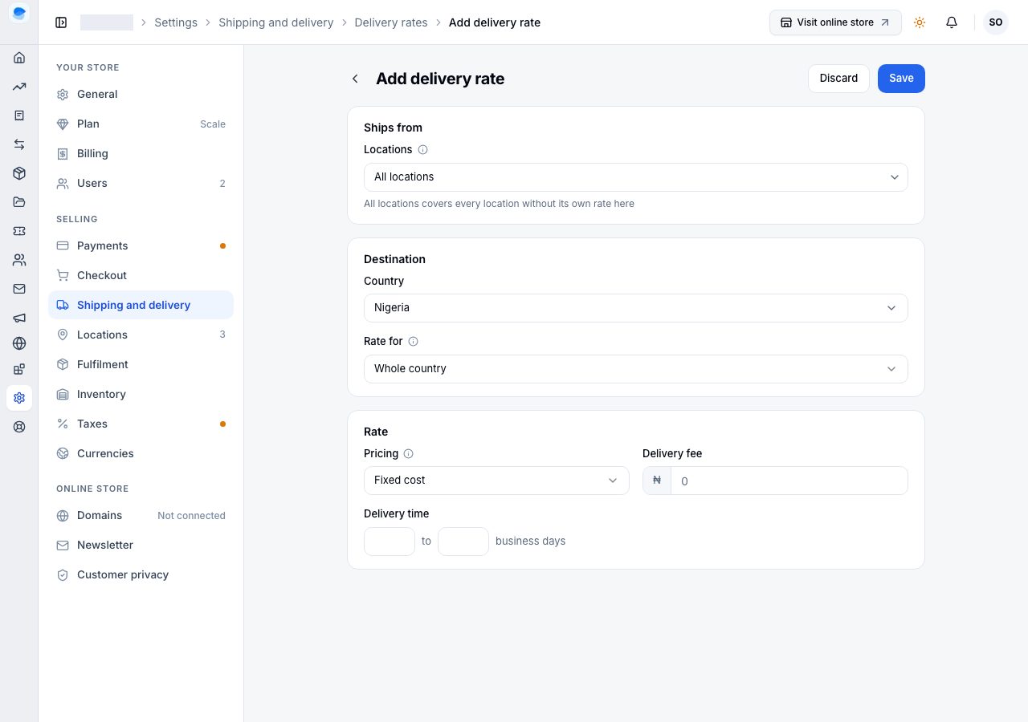Open Payments settings in the sidebar

tap(141, 245)
